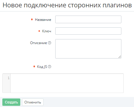Click the Код JS label text
This screenshot has height=107, width=134.
[x=42, y=67]
